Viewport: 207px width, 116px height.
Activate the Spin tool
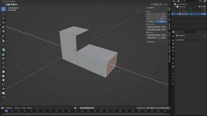point(4,76)
